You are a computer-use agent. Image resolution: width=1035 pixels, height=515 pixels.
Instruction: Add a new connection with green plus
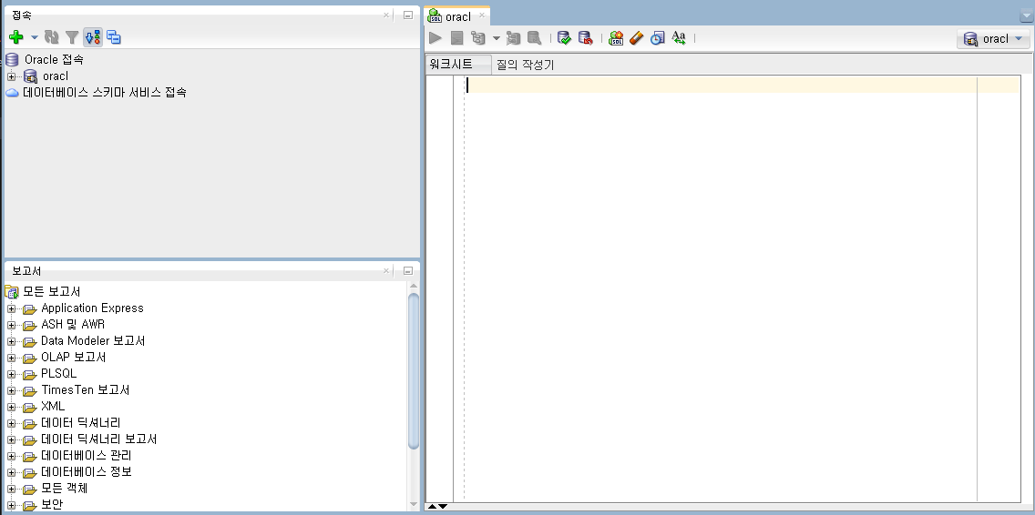click(16, 37)
